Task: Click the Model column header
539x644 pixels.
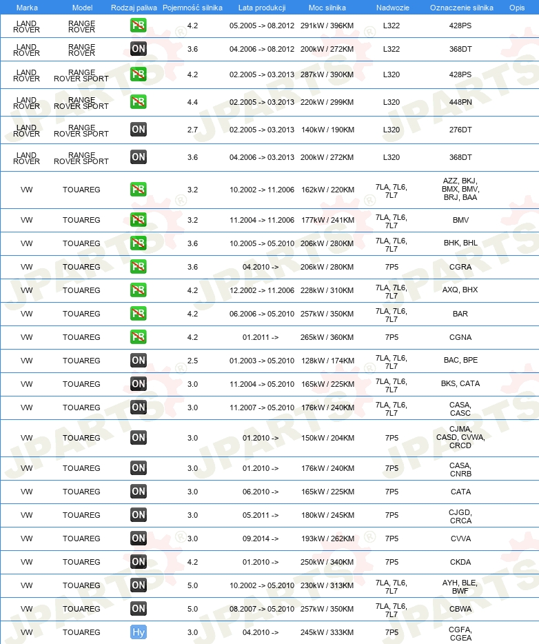Action: click(x=82, y=8)
